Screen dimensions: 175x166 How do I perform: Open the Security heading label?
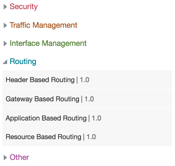click(24, 7)
